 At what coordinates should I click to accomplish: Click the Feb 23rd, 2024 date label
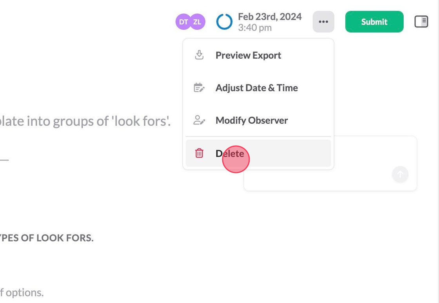[x=270, y=17]
